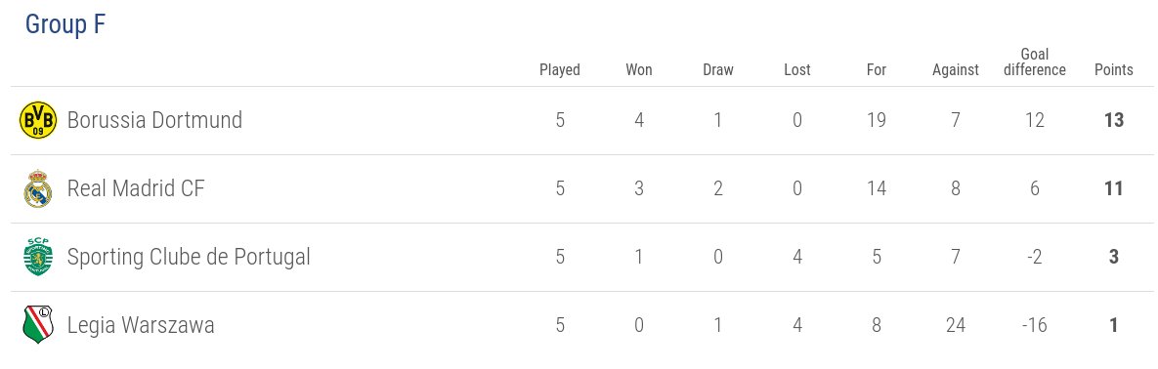Click the Points column header
1158x369 pixels.
click(x=1114, y=70)
